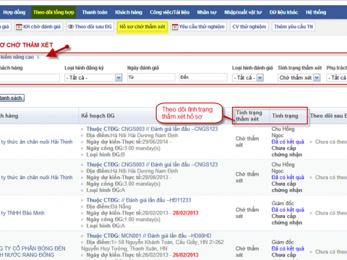This screenshot has width=347, height=260.
Task: Open Tình trạng thẩm xét dropdown
Action: pyautogui.click(x=299, y=78)
